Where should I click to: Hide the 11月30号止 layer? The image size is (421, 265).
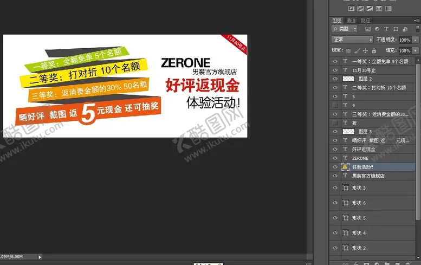point(335,70)
